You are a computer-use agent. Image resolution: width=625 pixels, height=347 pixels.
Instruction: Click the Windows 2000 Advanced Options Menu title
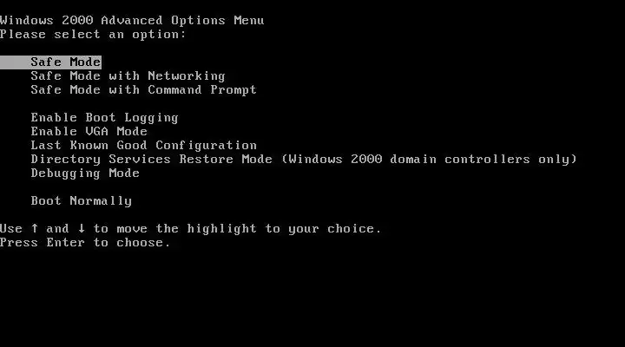(x=132, y=20)
